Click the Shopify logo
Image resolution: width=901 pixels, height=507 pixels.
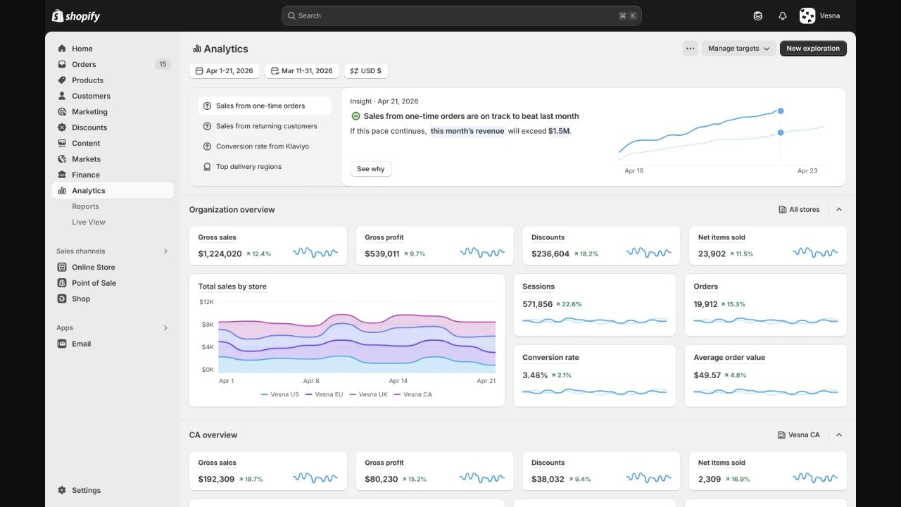tap(76, 15)
